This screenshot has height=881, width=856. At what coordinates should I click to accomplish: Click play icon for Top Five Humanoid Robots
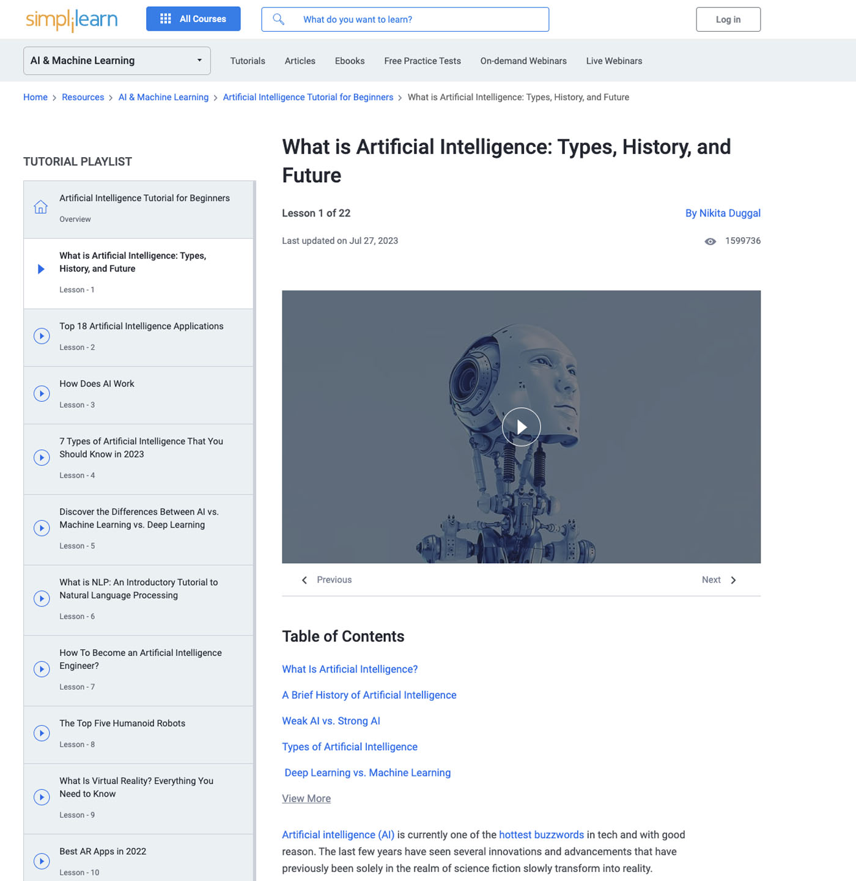tap(42, 733)
